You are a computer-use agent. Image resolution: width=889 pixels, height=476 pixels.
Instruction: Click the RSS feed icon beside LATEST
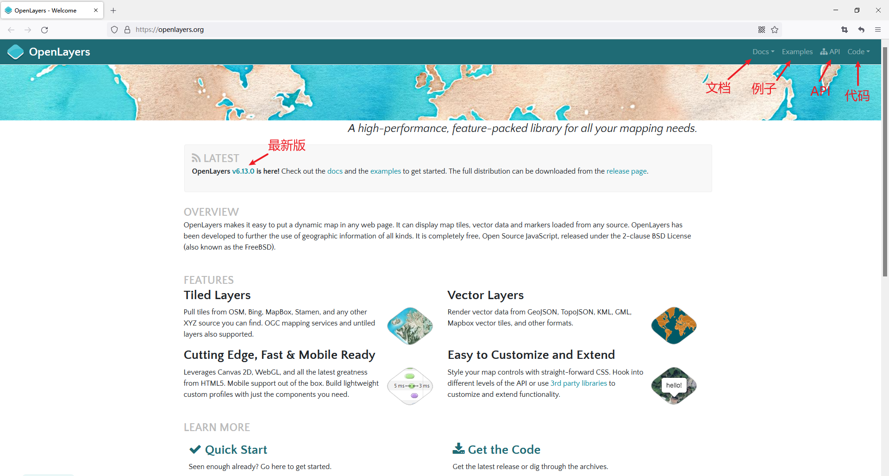point(196,158)
